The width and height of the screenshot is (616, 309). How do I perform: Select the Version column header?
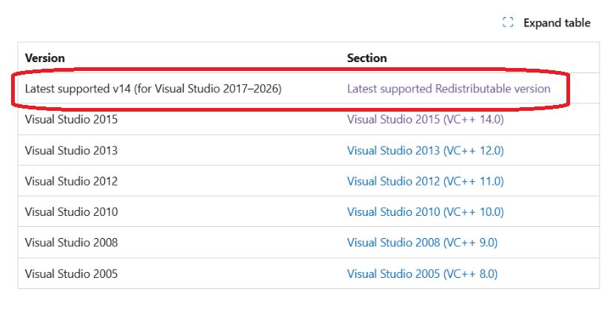(x=44, y=58)
